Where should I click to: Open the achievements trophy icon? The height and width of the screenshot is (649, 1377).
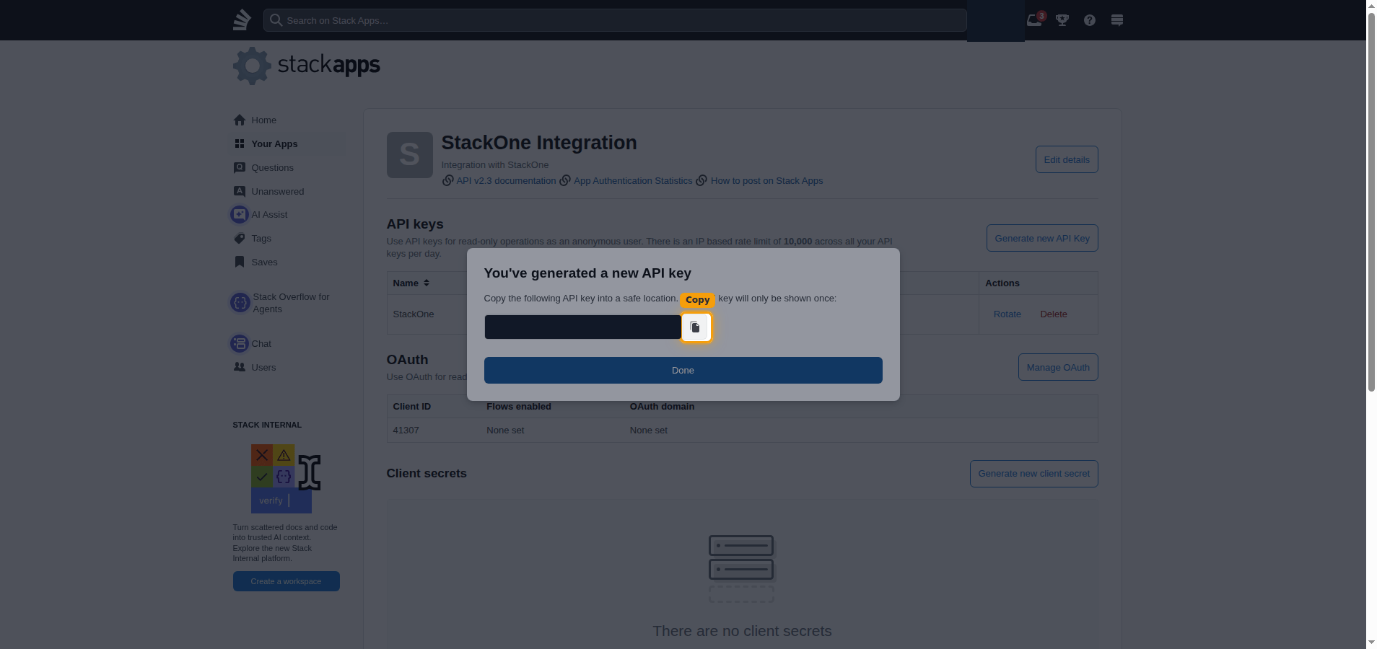pyautogui.click(x=1062, y=20)
